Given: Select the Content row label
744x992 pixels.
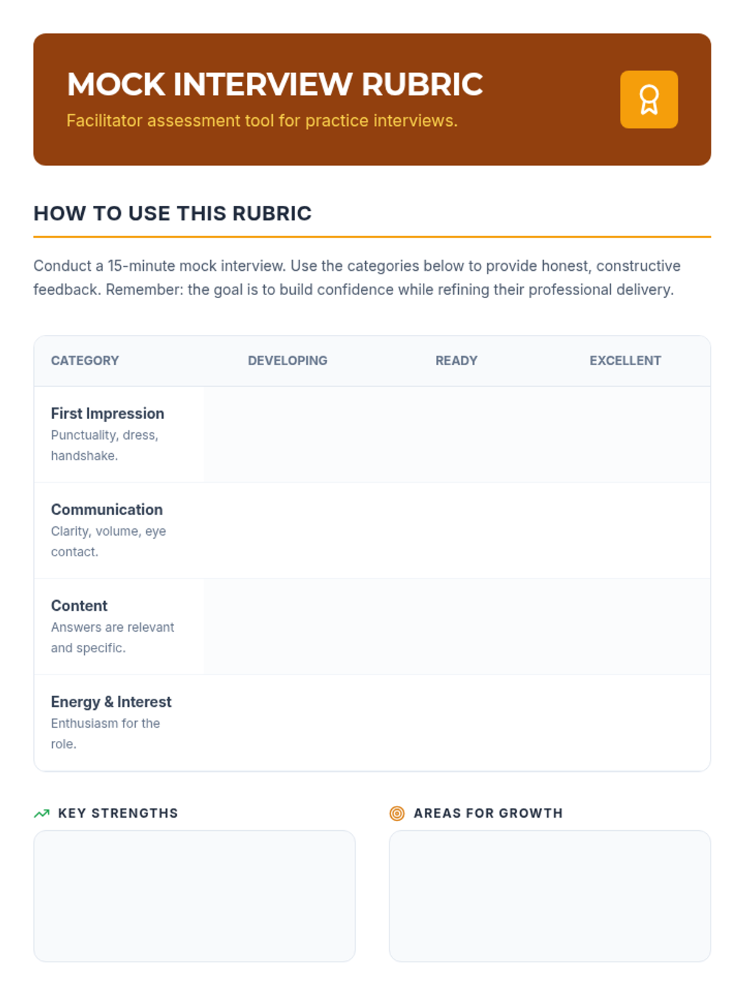Looking at the screenshot, I should coord(79,606).
